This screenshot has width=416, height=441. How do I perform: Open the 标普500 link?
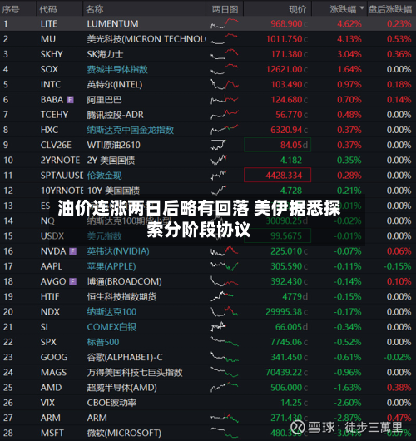(103, 342)
